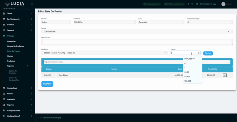Remove Color Blanco row with X button
This screenshot has height=122, width=237.
[x=224, y=75]
